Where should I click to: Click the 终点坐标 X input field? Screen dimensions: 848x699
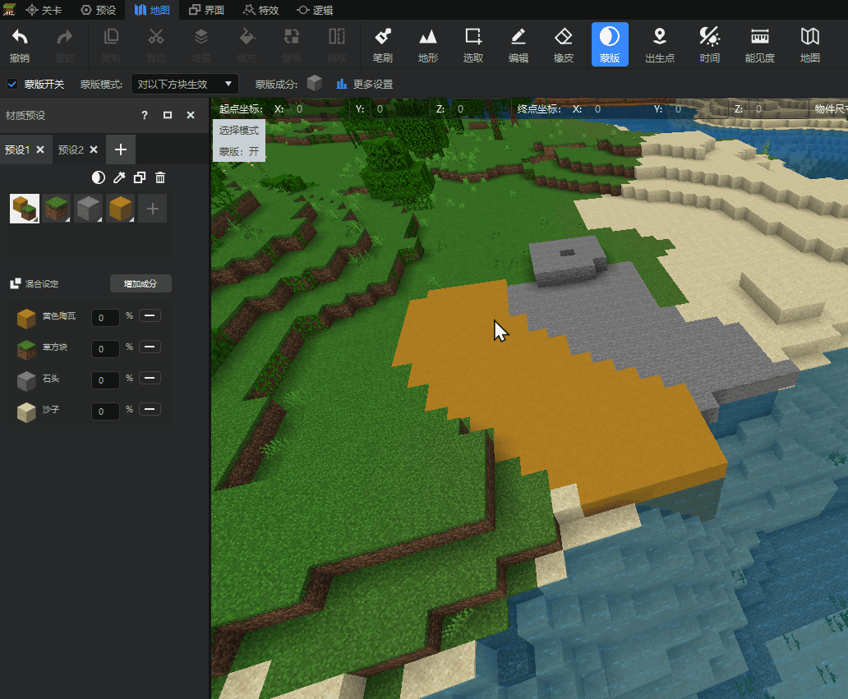click(x=618, y=109)
